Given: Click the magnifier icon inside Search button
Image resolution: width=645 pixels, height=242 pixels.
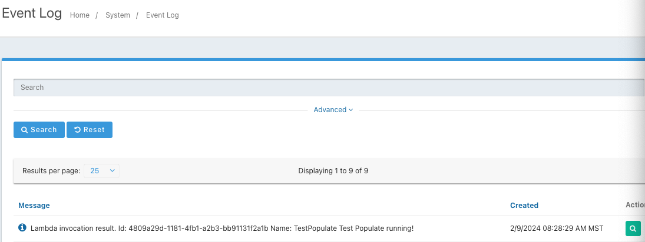Looking at the screenshot, I should pos(25,130).
